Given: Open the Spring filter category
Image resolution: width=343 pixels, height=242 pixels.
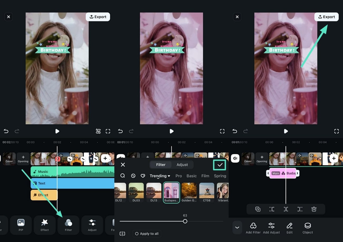Looking at the screenshot, I should (x=220, y=176).
